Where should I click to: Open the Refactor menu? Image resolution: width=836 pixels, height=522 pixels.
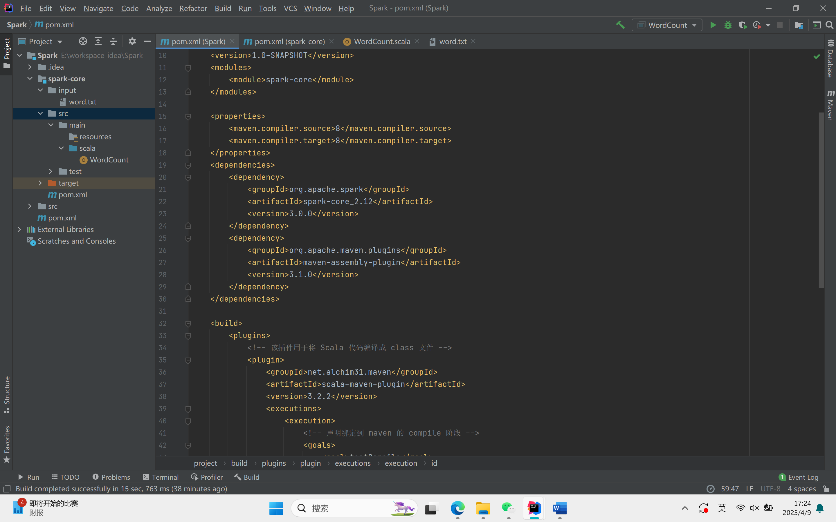point(193,8)
